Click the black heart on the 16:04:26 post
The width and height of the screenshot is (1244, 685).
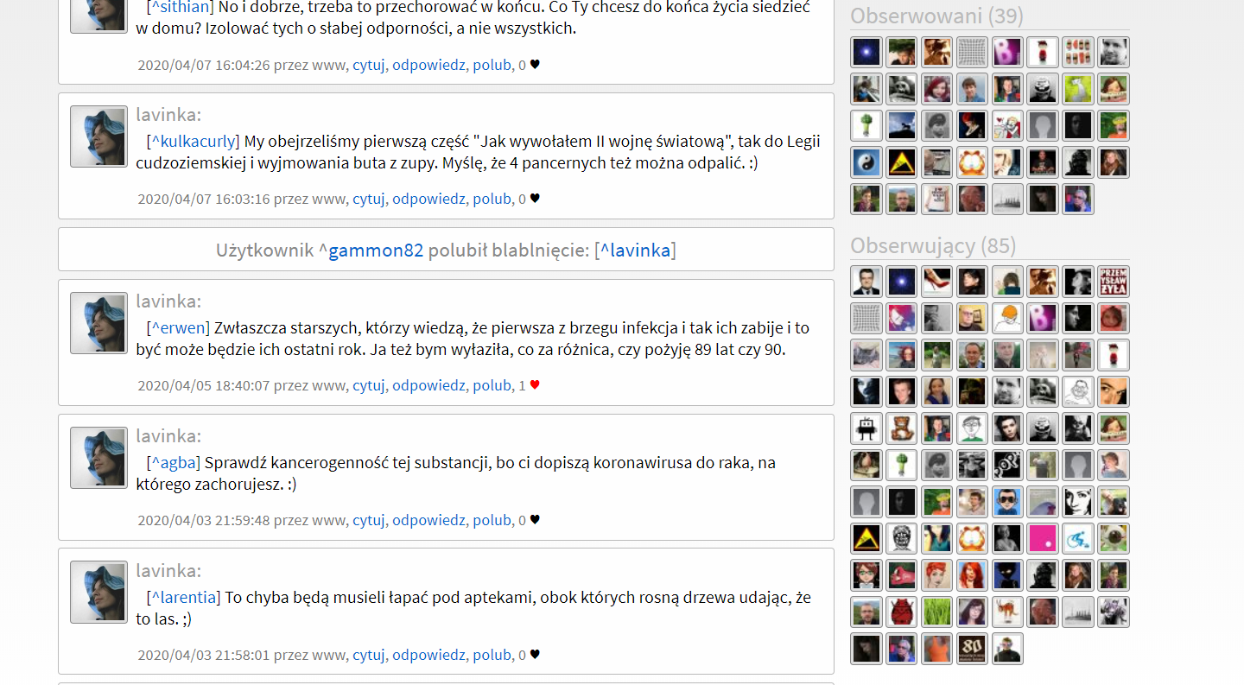click(535, 64)
